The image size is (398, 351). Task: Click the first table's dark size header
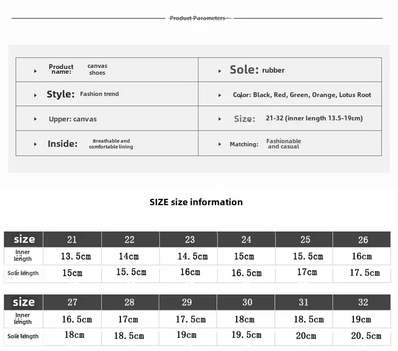(23, 240)
